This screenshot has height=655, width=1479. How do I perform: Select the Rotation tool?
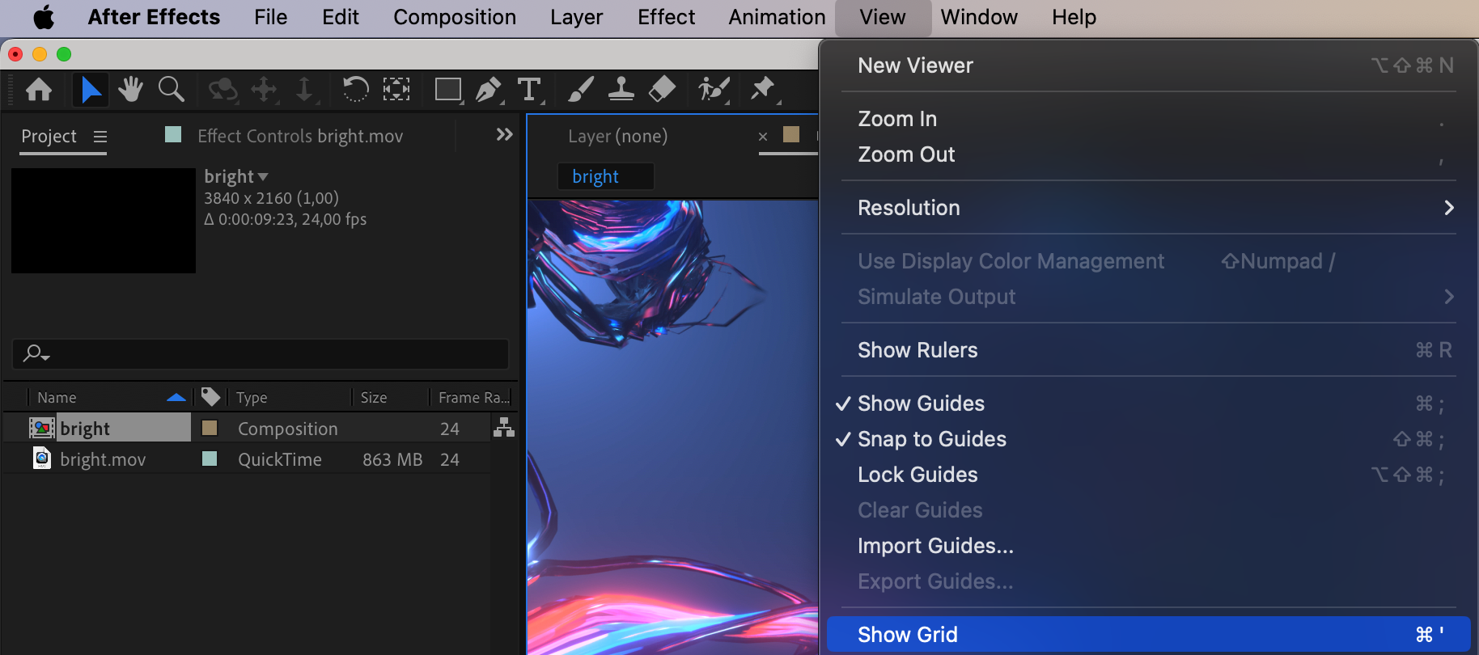coord(355,89)
